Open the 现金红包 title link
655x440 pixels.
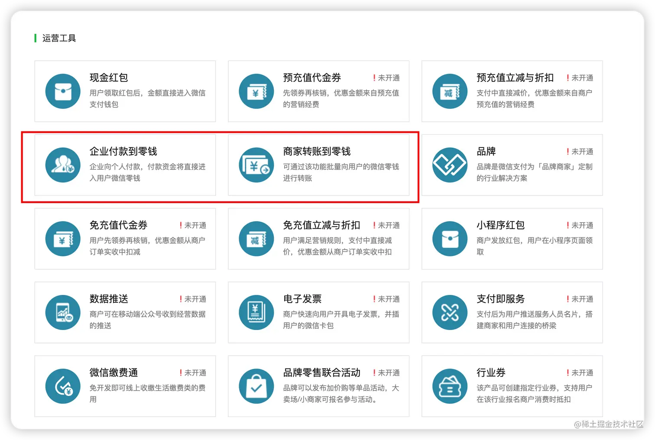[109, 78]
